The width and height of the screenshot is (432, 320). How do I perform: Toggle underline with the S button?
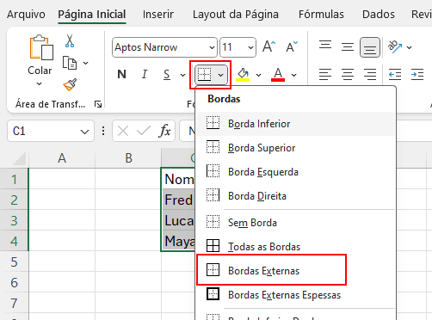click(x=167, y=75)
